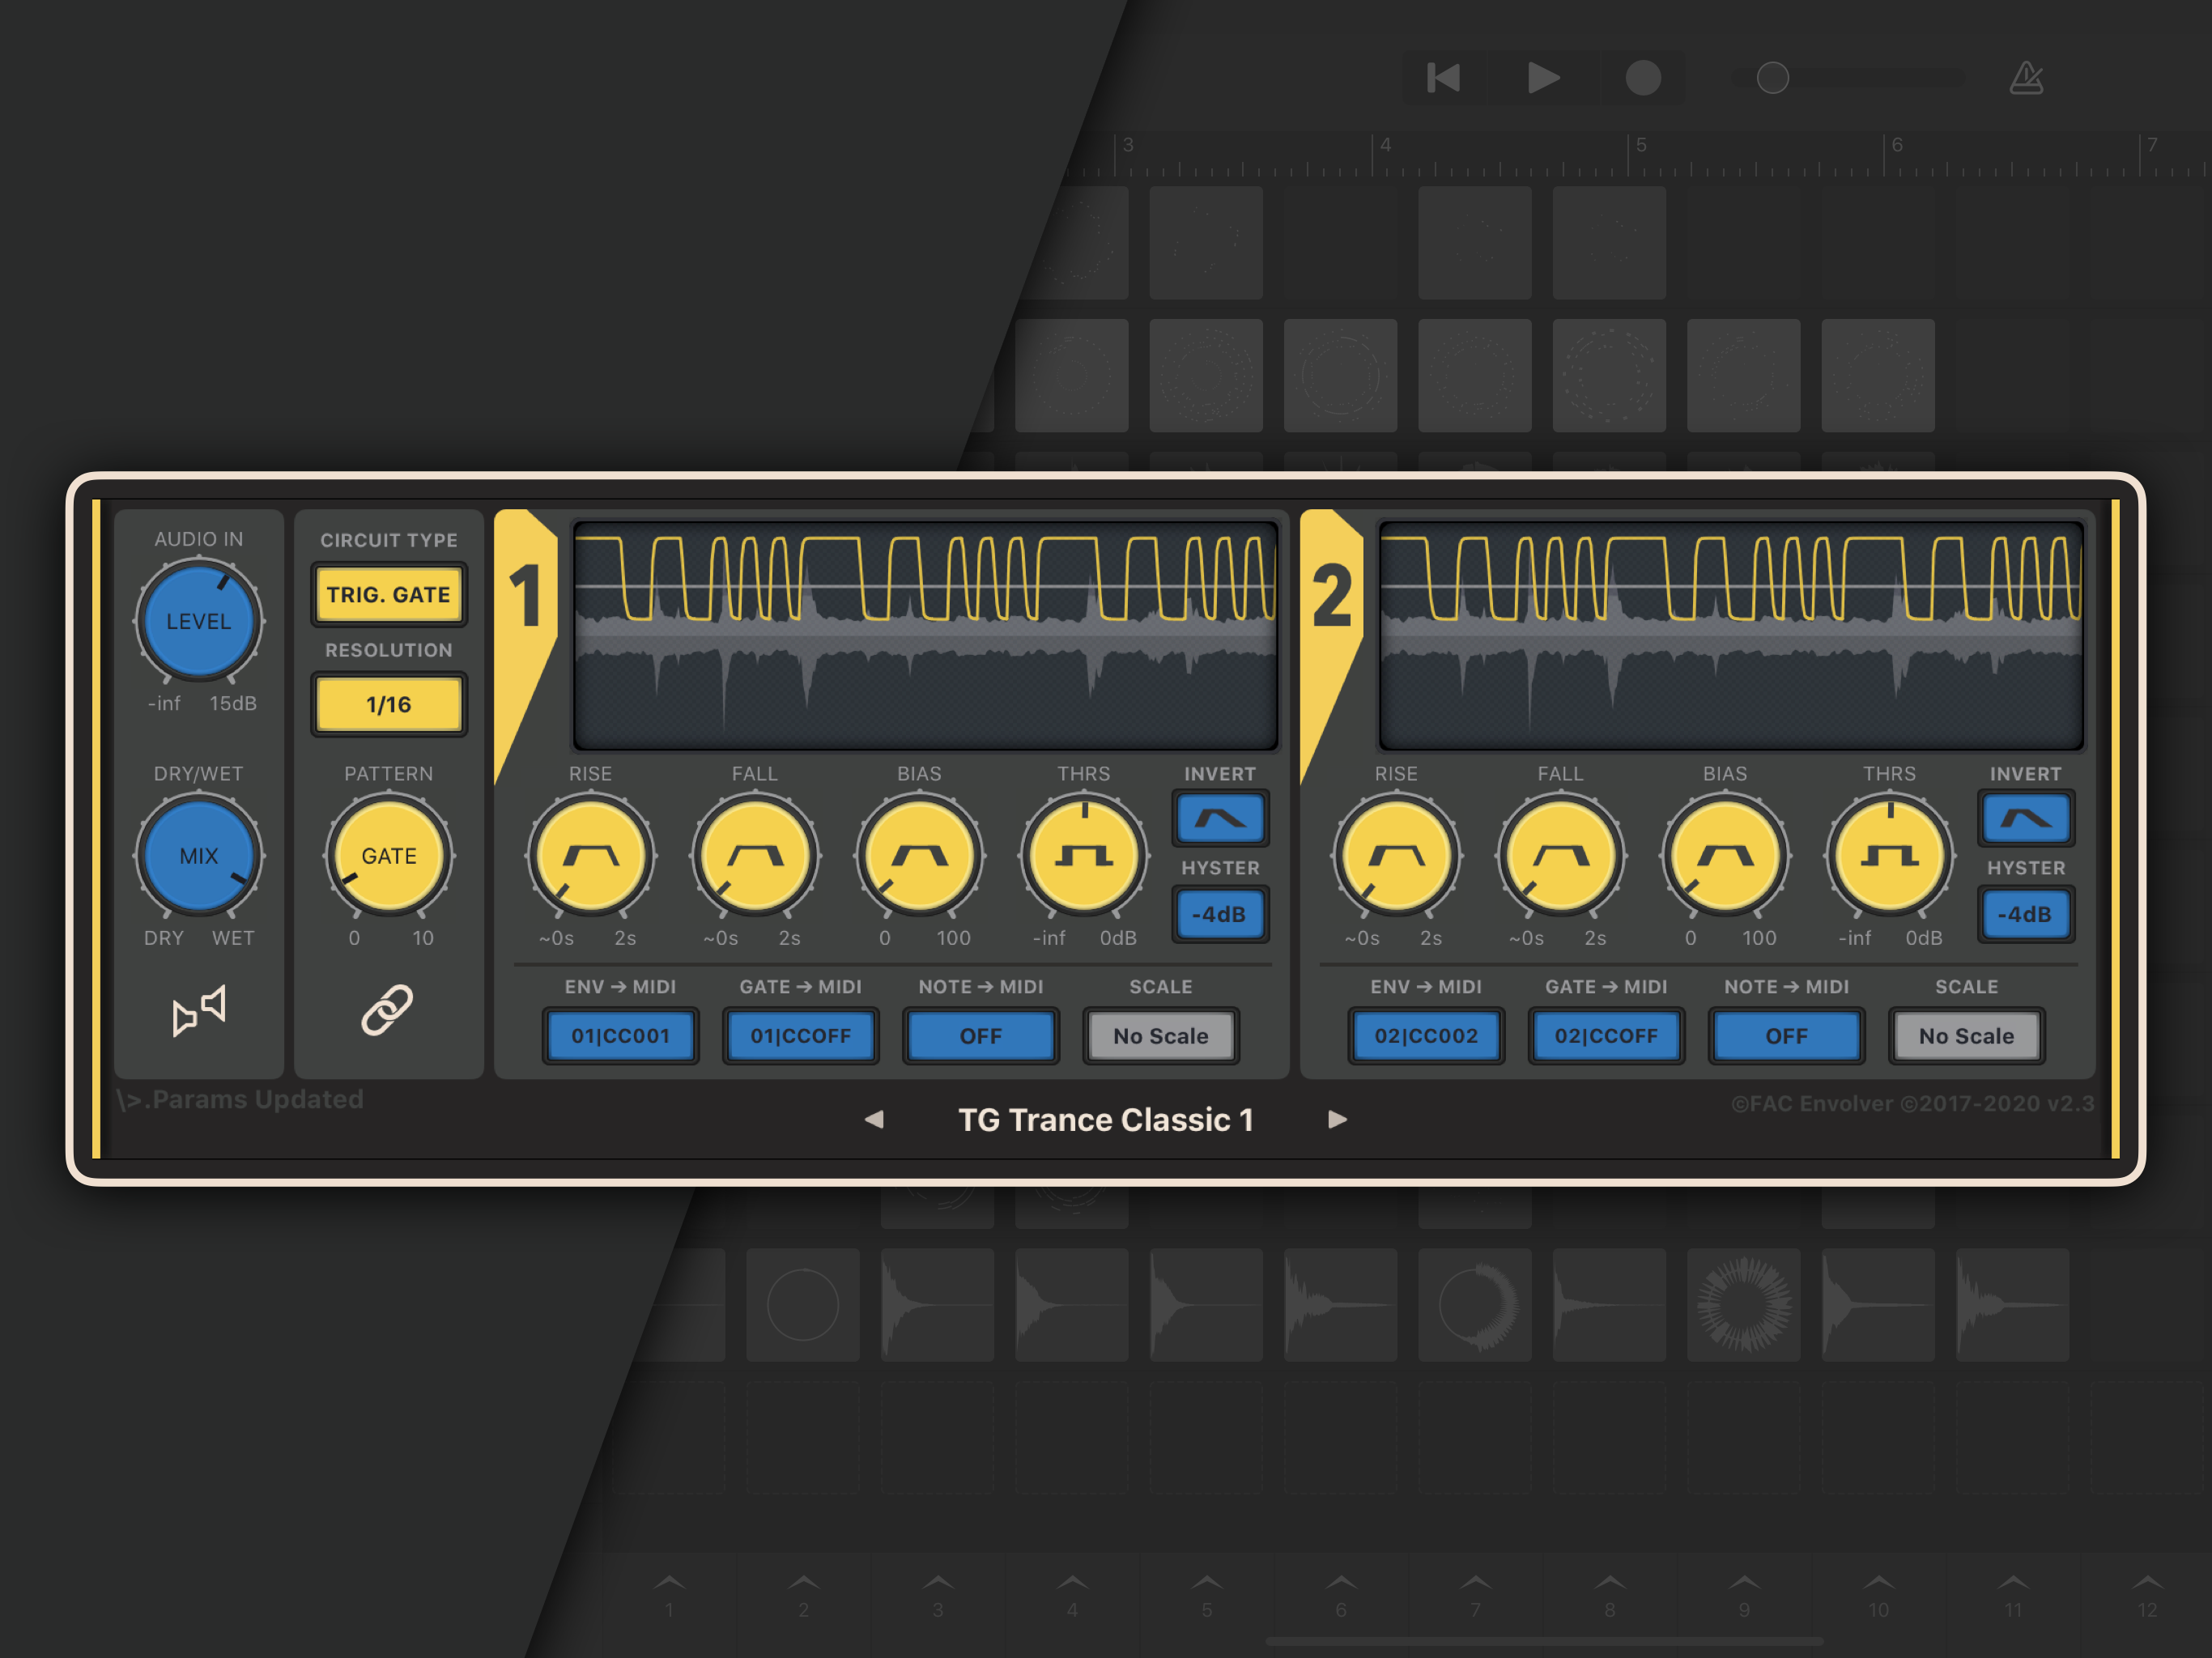Click the -4dB HYSTER value on envelope 1
Viewport: 2212px width, 1658px height.
pyautogui.click(x=1220, y=914)
